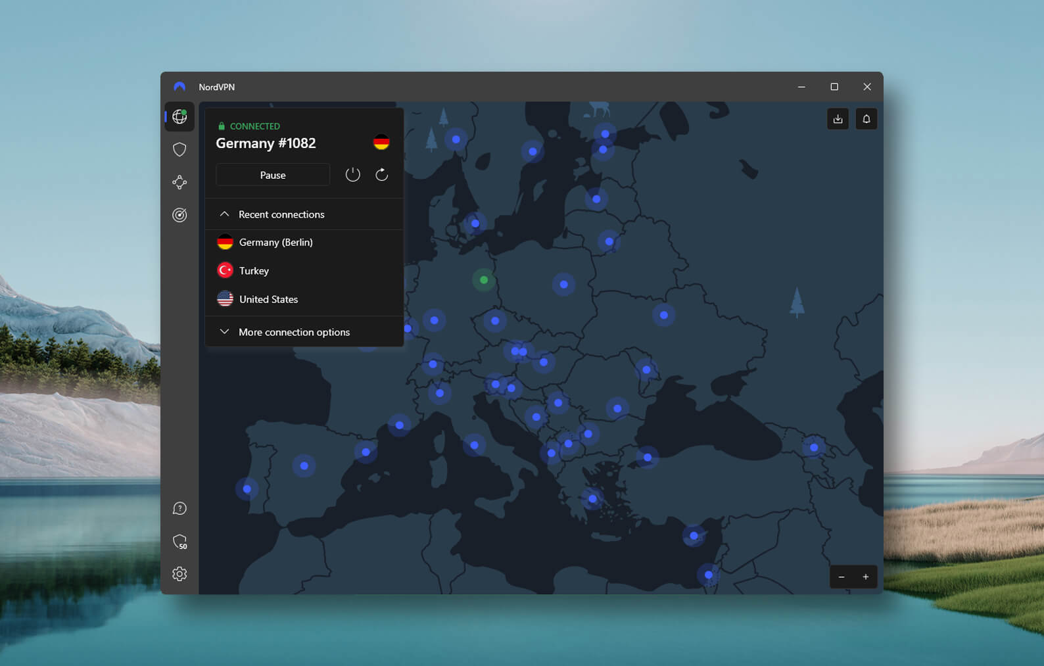Click the download icon at top right
1044x666 pixels.
(838, 119)
